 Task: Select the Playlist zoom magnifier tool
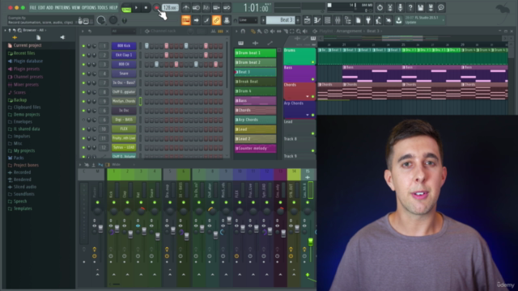(299, 32)
